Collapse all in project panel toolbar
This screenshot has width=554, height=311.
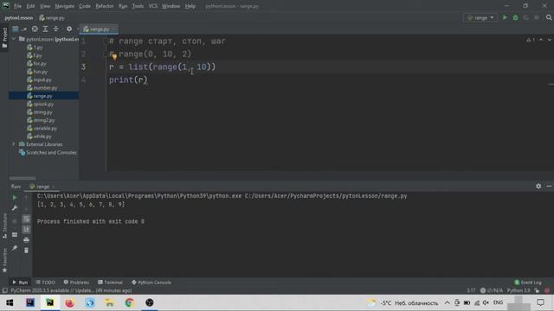(x=55, y=29)
